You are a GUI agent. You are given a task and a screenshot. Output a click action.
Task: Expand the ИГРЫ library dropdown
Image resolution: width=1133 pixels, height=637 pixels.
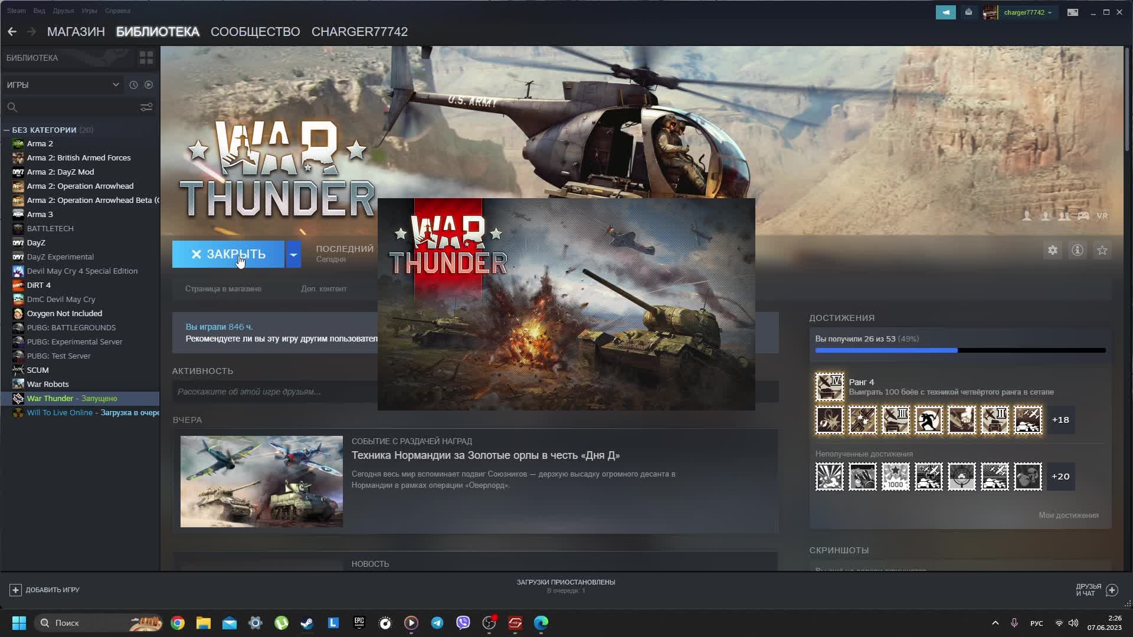click(116, 85)
